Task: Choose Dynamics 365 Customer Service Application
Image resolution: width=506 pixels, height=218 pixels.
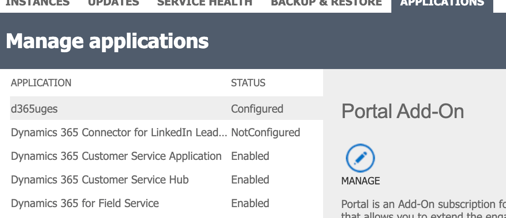Action: click(116, 156)
